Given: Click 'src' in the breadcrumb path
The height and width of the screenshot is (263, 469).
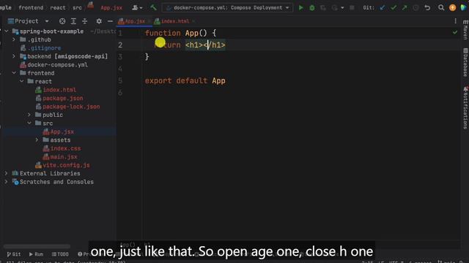Looking at the screenshot, I should [x=77, y=8].
